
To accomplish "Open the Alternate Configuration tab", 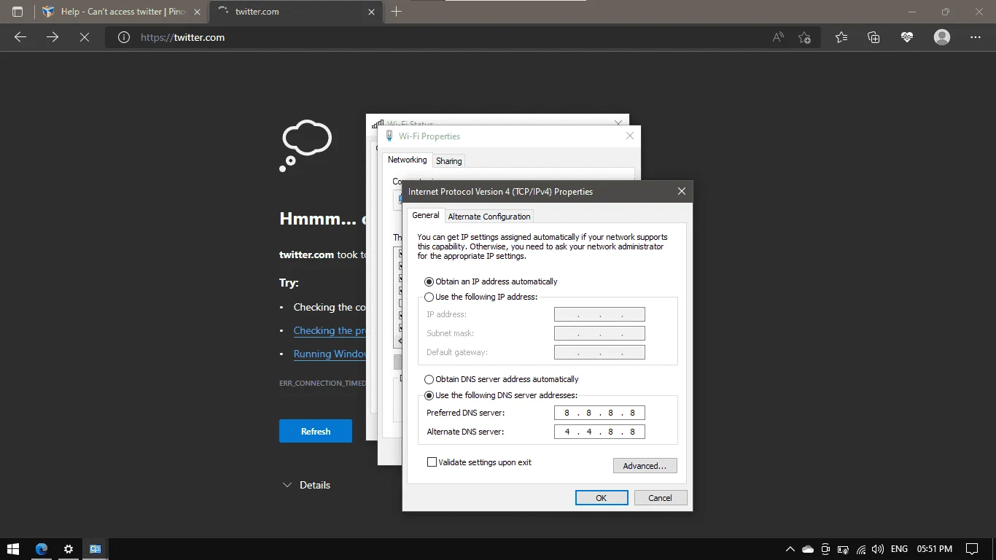I will click(489, 217).
